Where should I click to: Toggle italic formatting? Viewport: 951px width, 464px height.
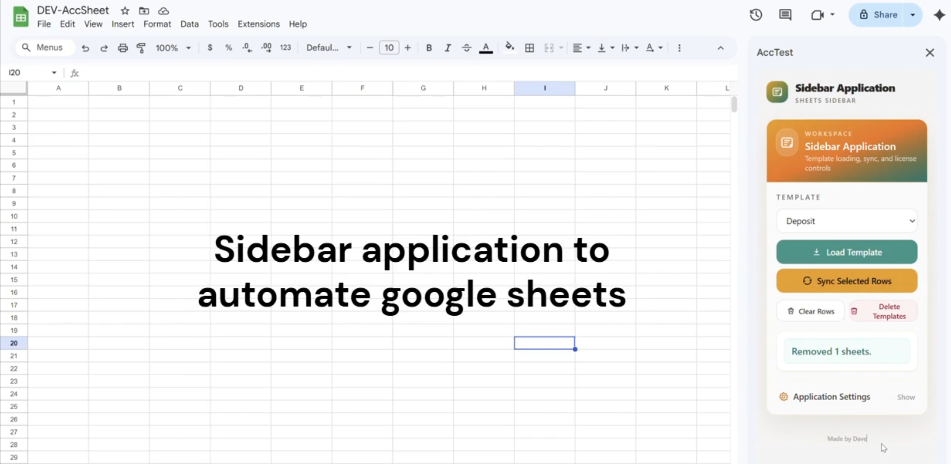tap(447, 48)
